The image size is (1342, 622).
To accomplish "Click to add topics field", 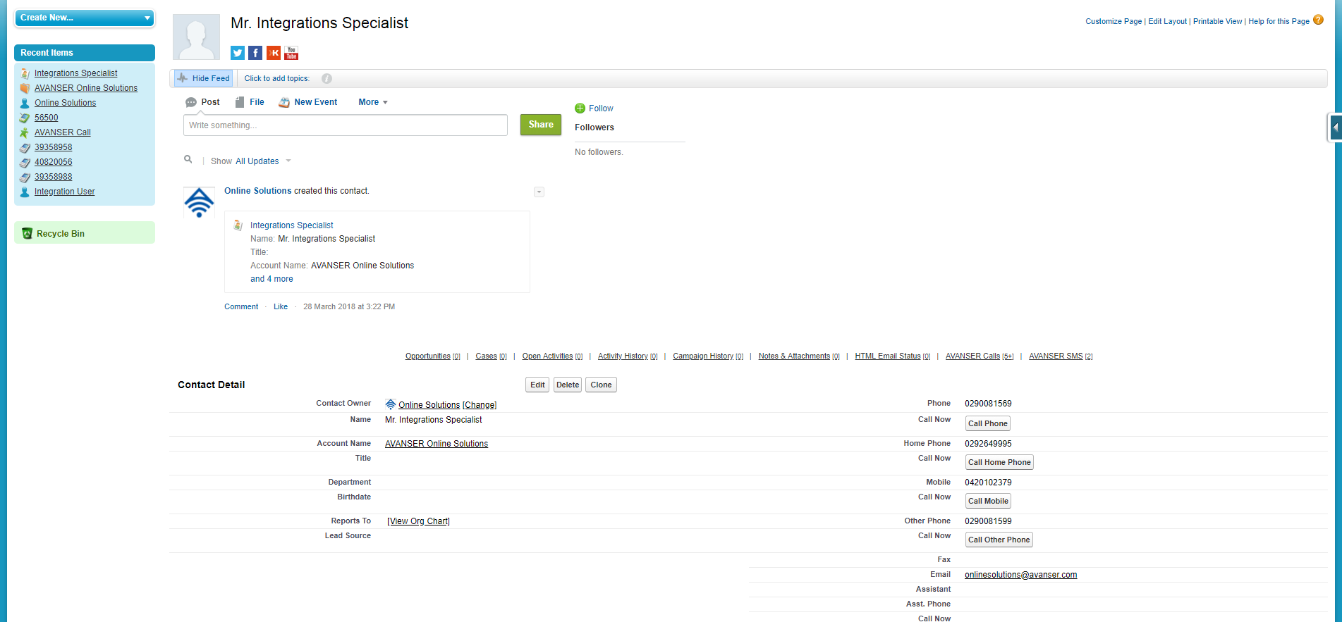I will tap(277, 79).
